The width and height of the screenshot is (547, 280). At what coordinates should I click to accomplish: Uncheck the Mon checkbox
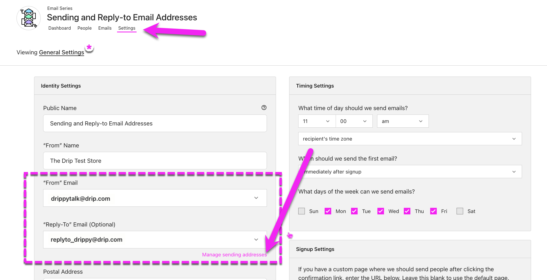click(328, 211)
